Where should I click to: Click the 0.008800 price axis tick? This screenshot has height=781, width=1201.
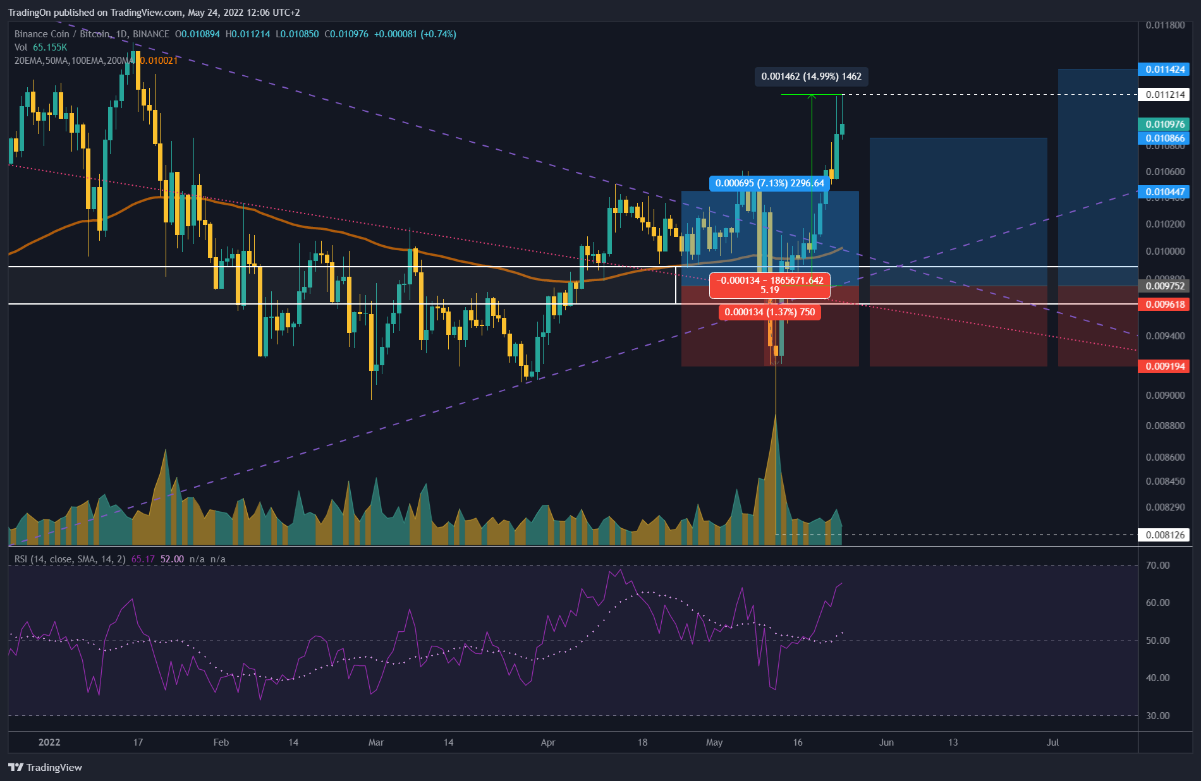pos(1165,426)
